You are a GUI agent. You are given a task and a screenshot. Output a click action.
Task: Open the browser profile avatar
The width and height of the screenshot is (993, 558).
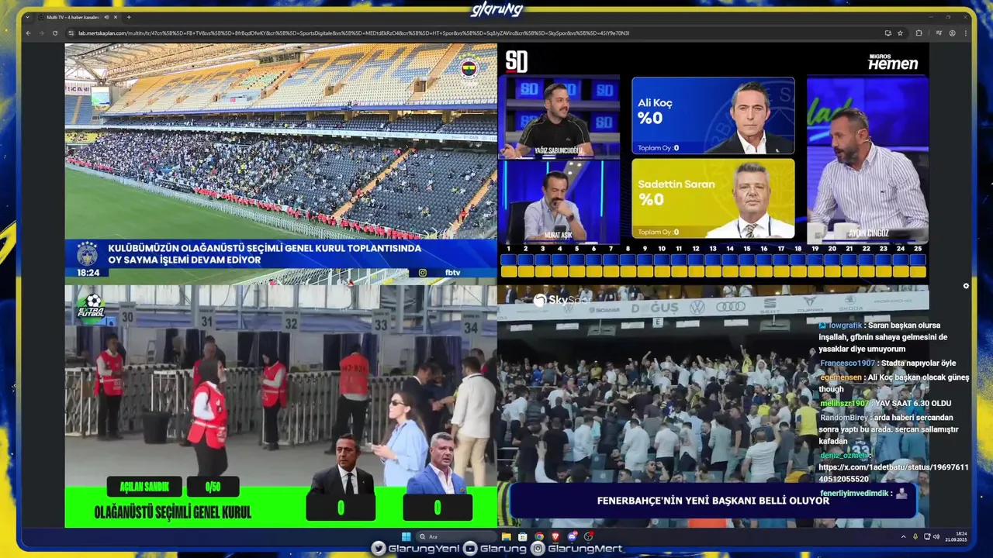point(953,33)
